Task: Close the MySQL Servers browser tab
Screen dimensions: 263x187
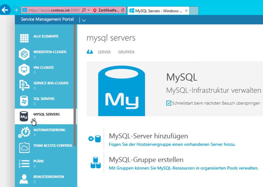Action: point(186,11)
